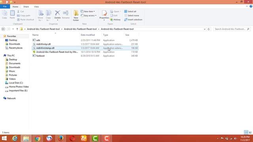Create a New folder from ribbon
Screen dimensions: 253x142
point(76,15)
